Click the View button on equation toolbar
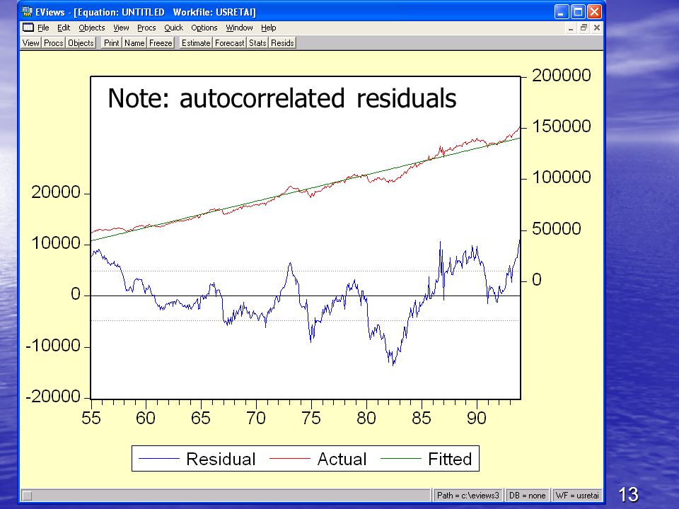679x509 pixels. coord(30,43)
